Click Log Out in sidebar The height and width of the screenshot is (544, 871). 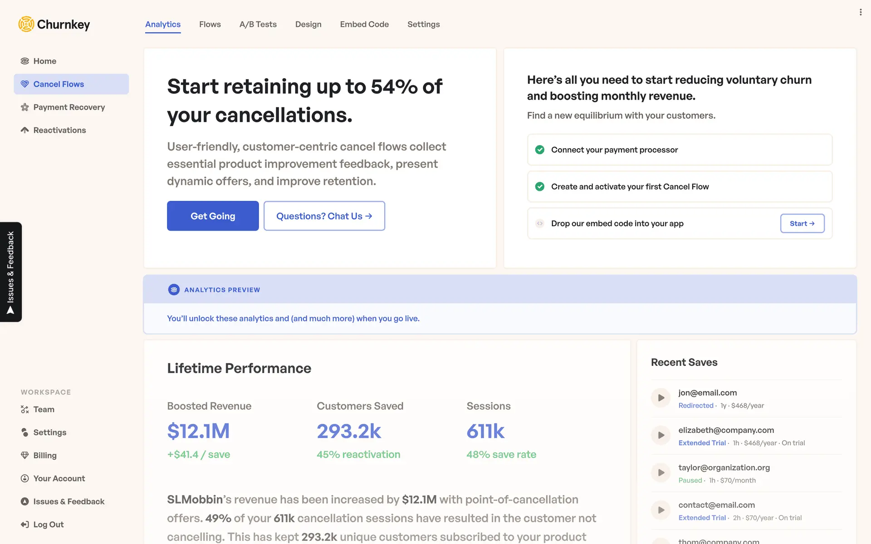click(48, 525)
